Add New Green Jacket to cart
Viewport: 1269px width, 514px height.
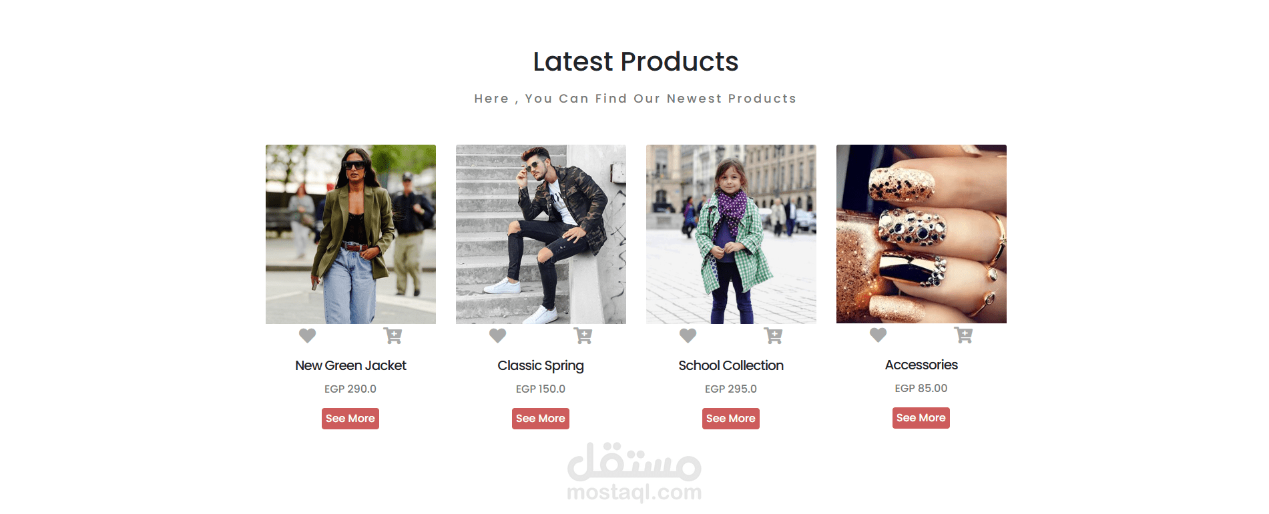393,336
